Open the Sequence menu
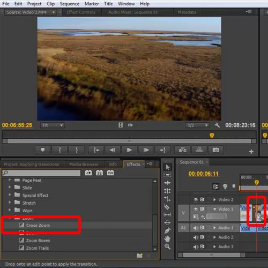 tap(70, 4)
